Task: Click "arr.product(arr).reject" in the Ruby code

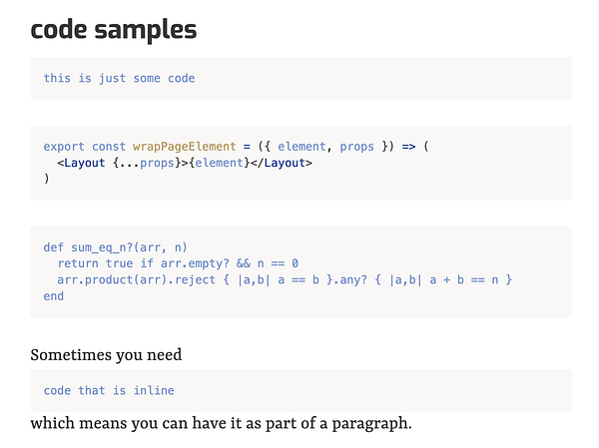Action: pos(133,279)
